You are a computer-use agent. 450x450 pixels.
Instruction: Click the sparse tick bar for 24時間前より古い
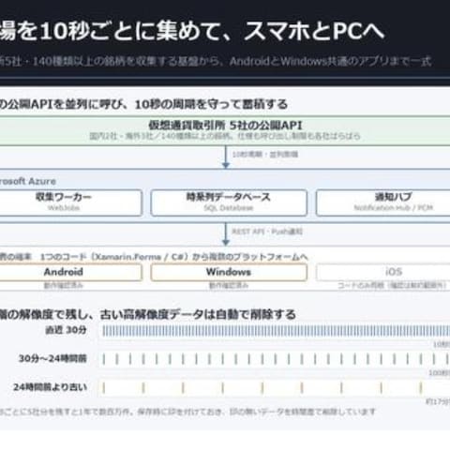pyautogui.click(x=275, y=388)
